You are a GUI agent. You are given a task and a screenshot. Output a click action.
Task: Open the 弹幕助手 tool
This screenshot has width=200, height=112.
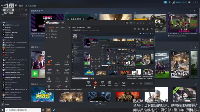coord(49,63)
